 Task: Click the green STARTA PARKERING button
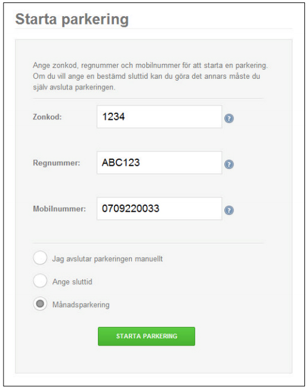(146, 336)
